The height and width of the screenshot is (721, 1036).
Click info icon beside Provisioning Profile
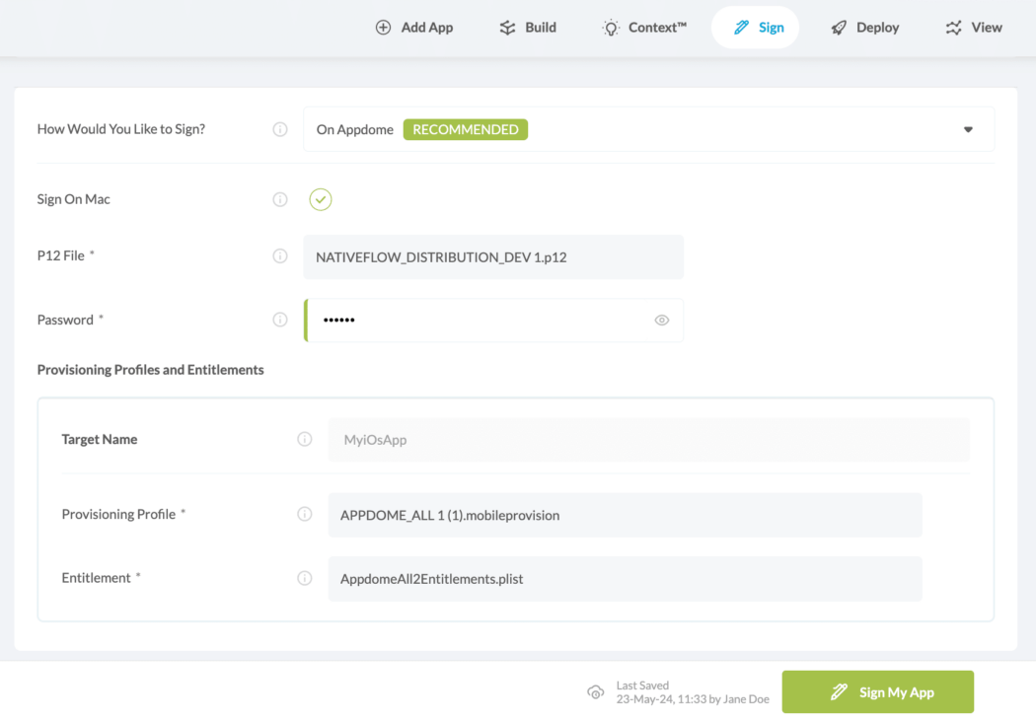pos(305,515)
